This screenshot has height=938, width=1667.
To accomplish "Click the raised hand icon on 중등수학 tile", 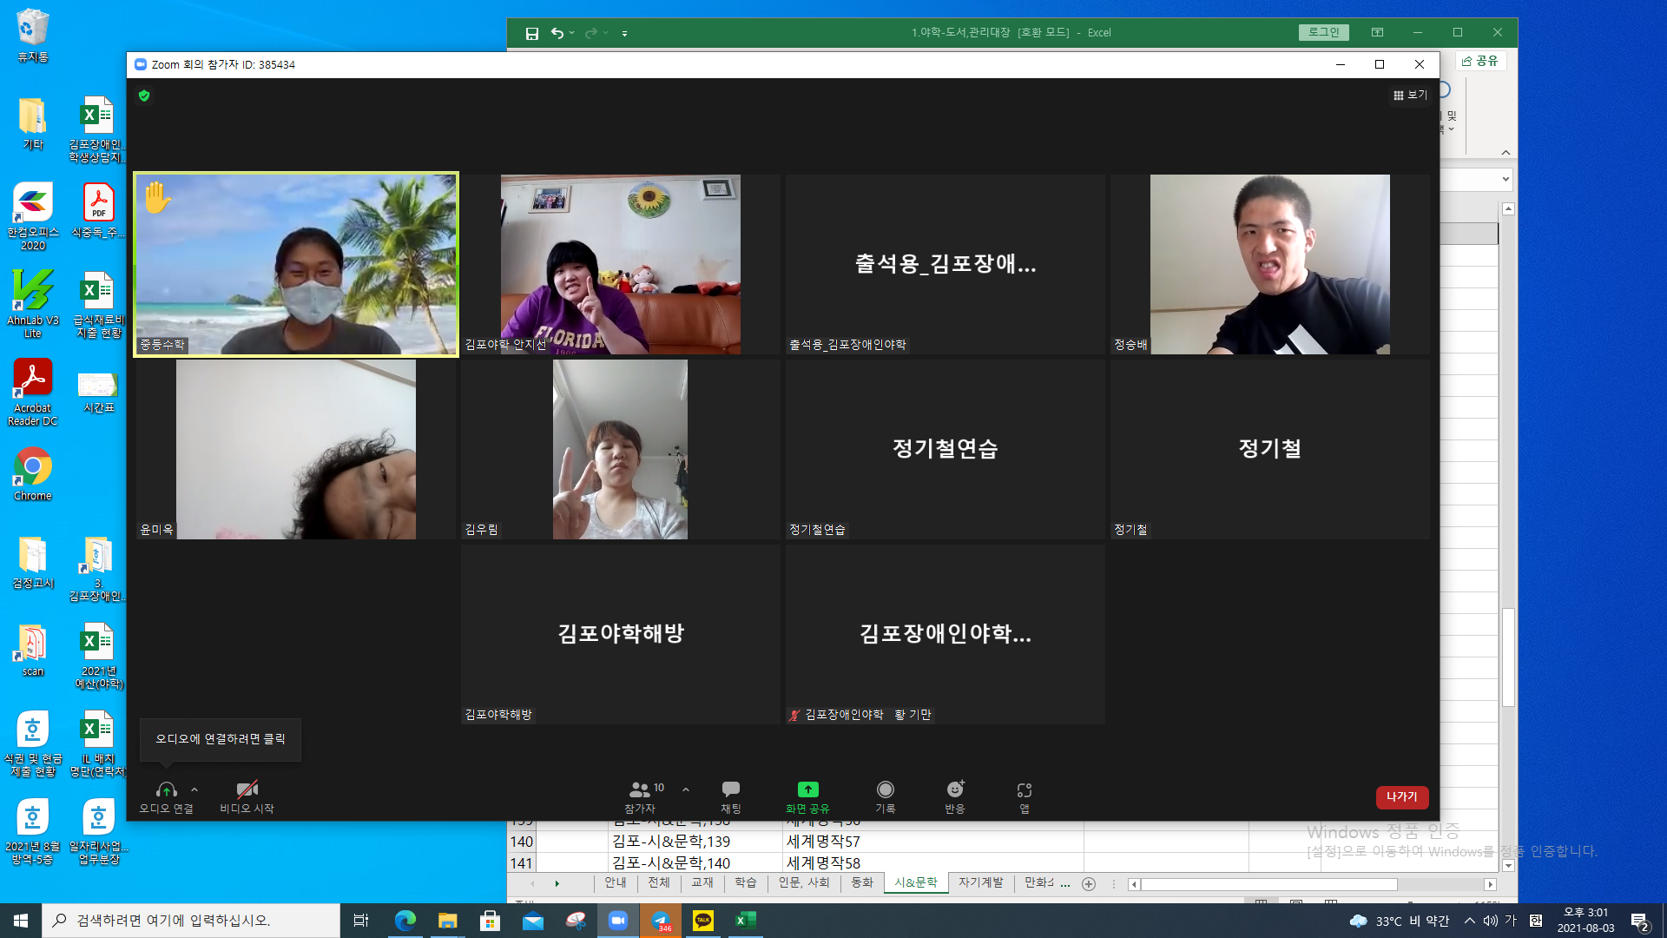I will (157, 197).
